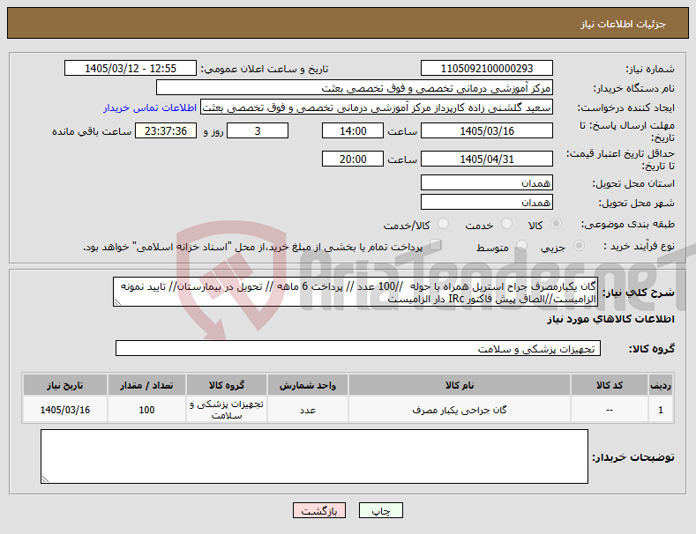
Task: Click the بازگشت back button
Action: pyautogui.click(x=319, y=510)
